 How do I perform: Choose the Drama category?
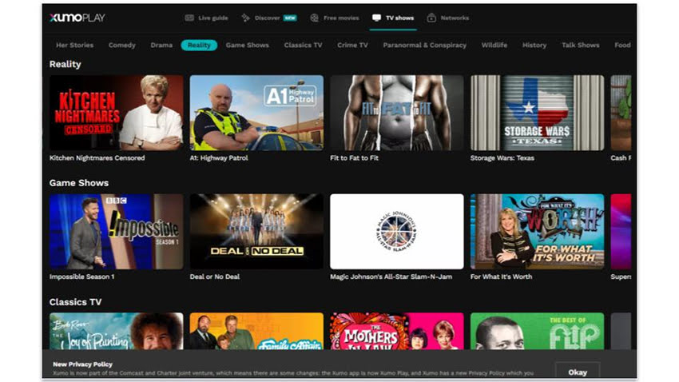(x=161, y=45)
